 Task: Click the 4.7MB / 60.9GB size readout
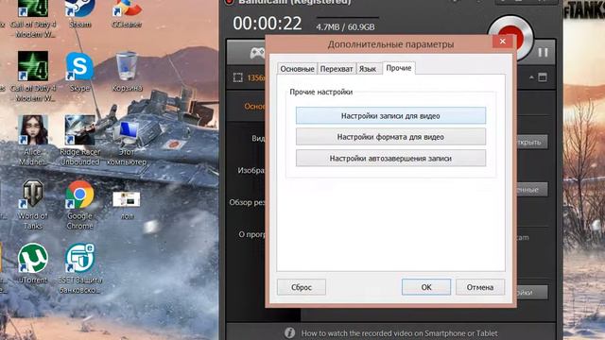click(345, 27)
